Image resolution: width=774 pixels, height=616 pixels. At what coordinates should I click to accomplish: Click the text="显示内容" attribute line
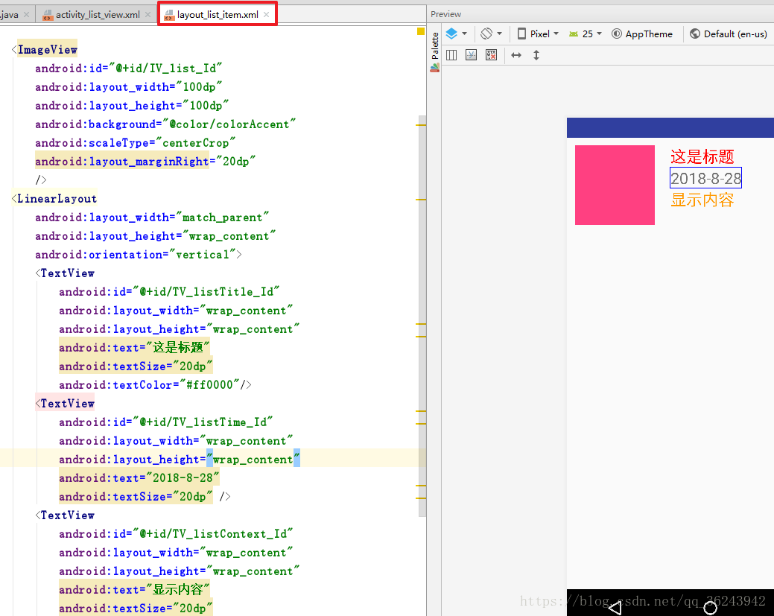pyautogui.click(x=134, y=589)
